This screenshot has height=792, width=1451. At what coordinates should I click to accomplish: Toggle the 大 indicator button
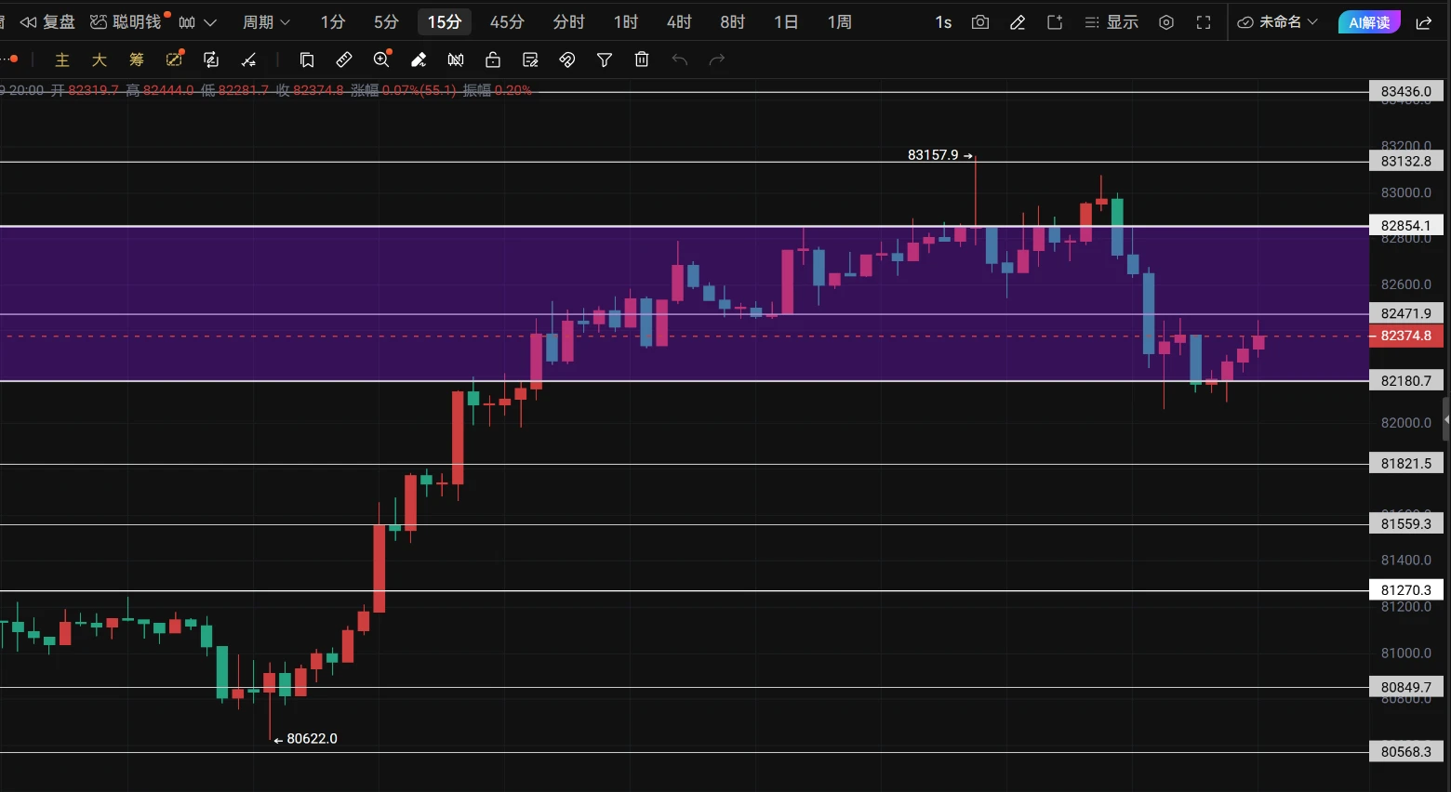click(x=100, y=60)
